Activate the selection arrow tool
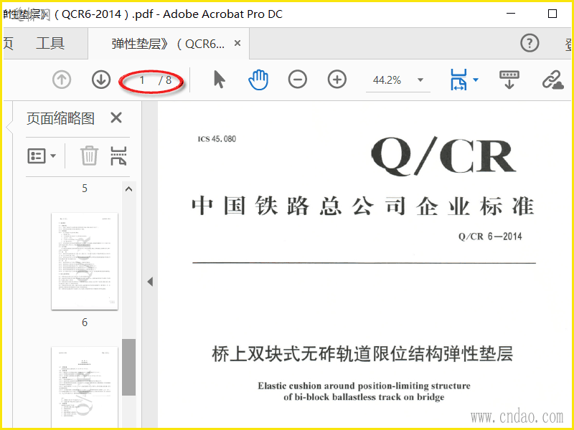The height and width of the screenshot is (430, 574). [x=219, y=80]
